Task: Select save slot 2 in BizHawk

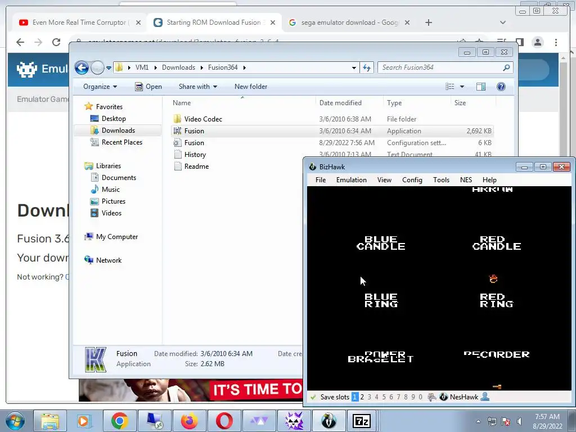Action: pyautogui.click(x=362, y=397)
